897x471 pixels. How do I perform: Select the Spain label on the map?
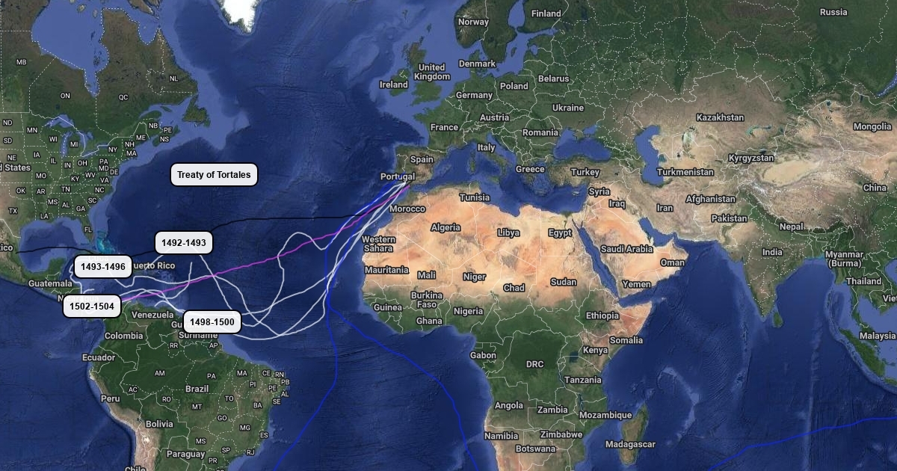(x=422, y=159)
